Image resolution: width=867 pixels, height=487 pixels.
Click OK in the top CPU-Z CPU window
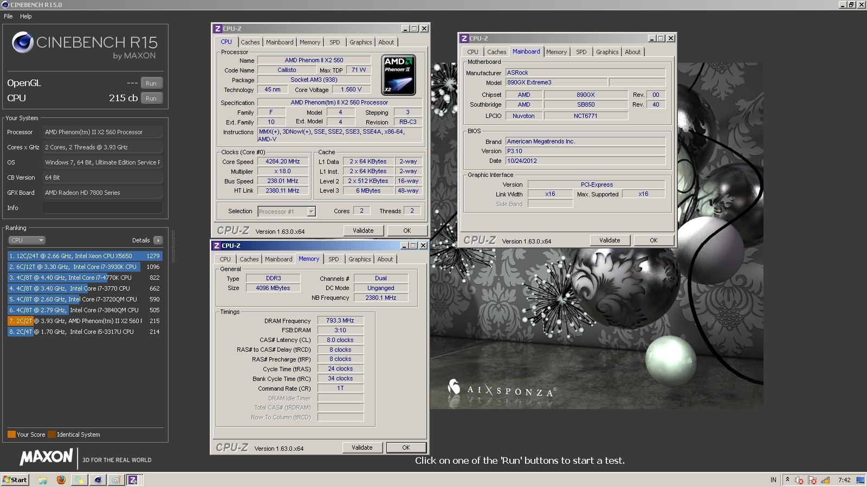click(x=407, y=231)
